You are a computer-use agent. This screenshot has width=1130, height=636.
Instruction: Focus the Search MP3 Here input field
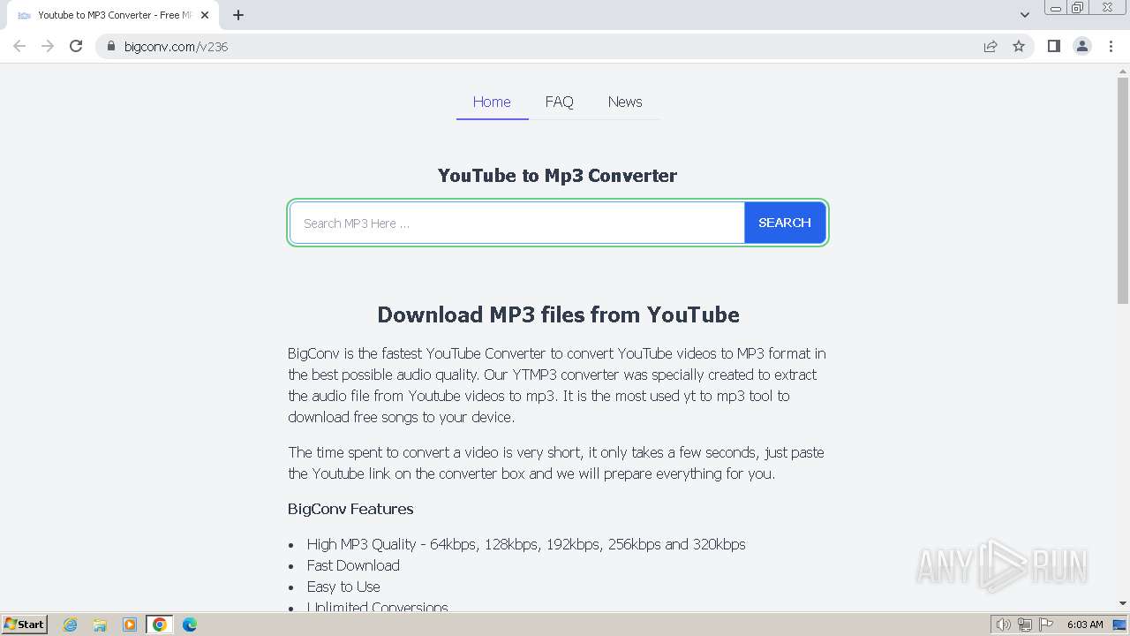pyautogui.click(x=517, y=223)
